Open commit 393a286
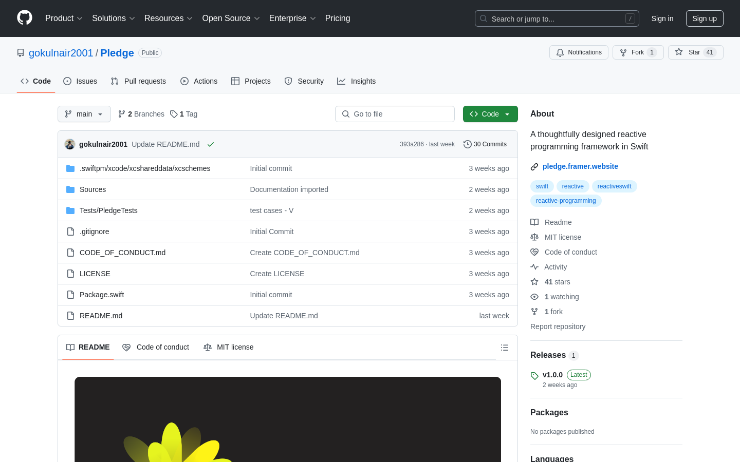This screenshot has width=740, height=462. point(412,144)
